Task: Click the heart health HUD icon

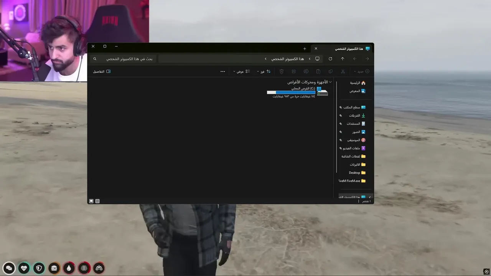Action: click(24, 268)
